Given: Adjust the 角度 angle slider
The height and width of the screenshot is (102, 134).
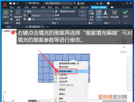Looking at the screenshot, I should pyautogui.click(x=66, y=15).
